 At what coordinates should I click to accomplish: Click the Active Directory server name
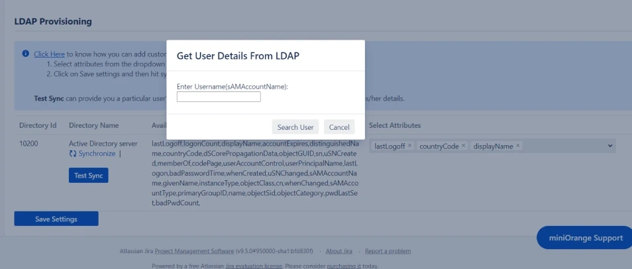103,144
